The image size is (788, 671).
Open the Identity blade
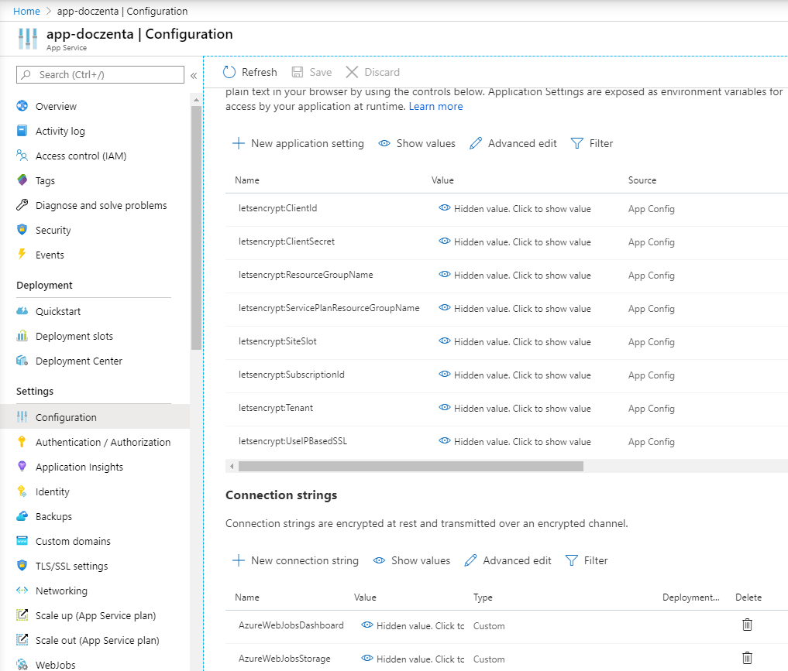coord(52,491)
